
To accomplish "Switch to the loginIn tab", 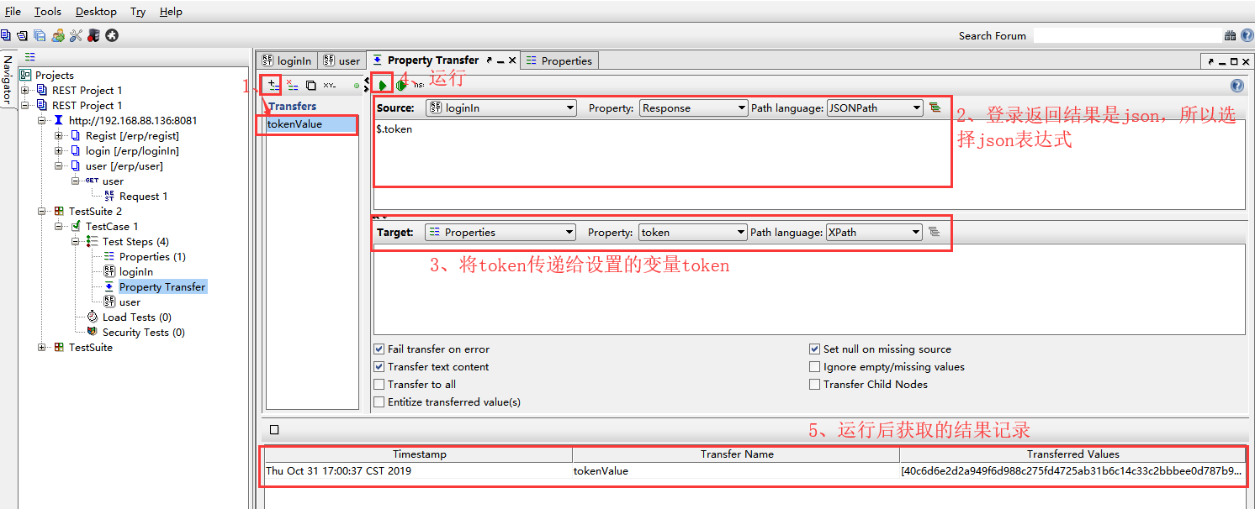I will [287, 60].
